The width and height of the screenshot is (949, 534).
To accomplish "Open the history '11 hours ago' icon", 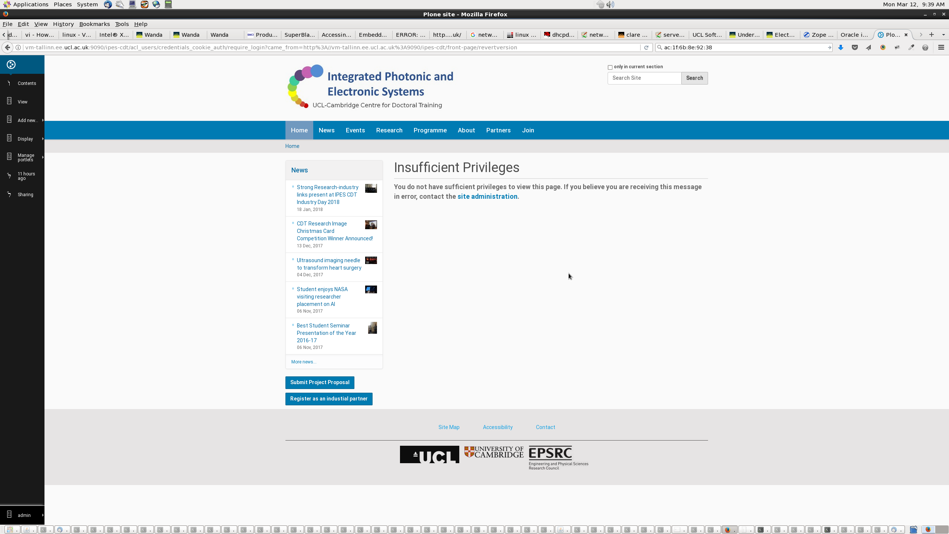I will point(9,176).
